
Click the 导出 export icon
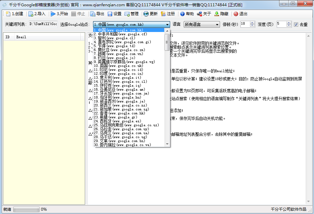pyautogui.click(x=92, y=14)
